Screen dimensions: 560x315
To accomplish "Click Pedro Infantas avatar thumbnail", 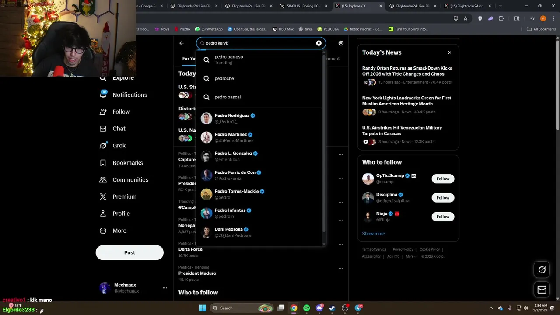I will point(206,213).
